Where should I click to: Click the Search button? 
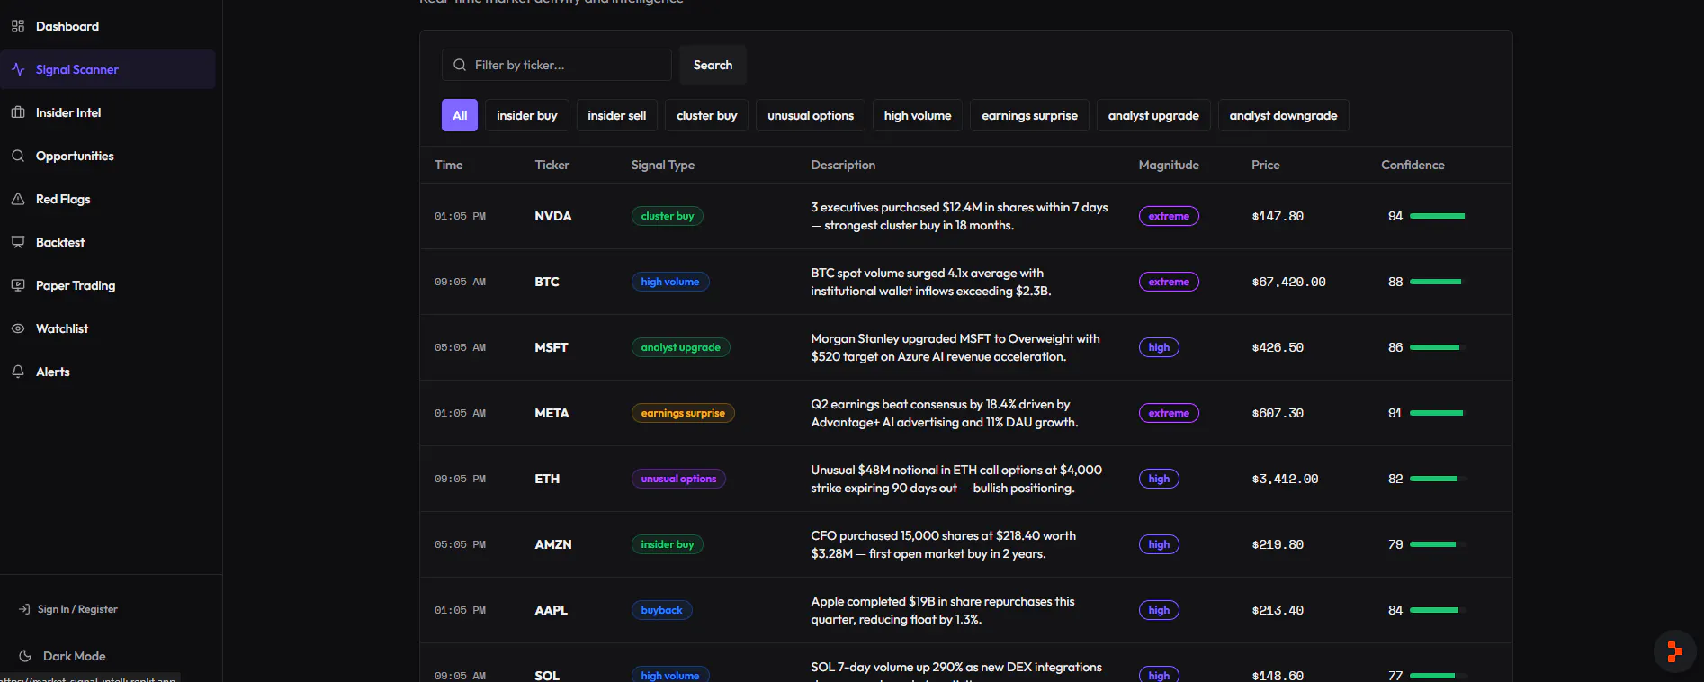(x=713, y=65)
